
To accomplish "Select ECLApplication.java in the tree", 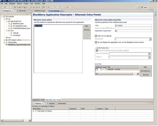I will [x=20, y=26].
